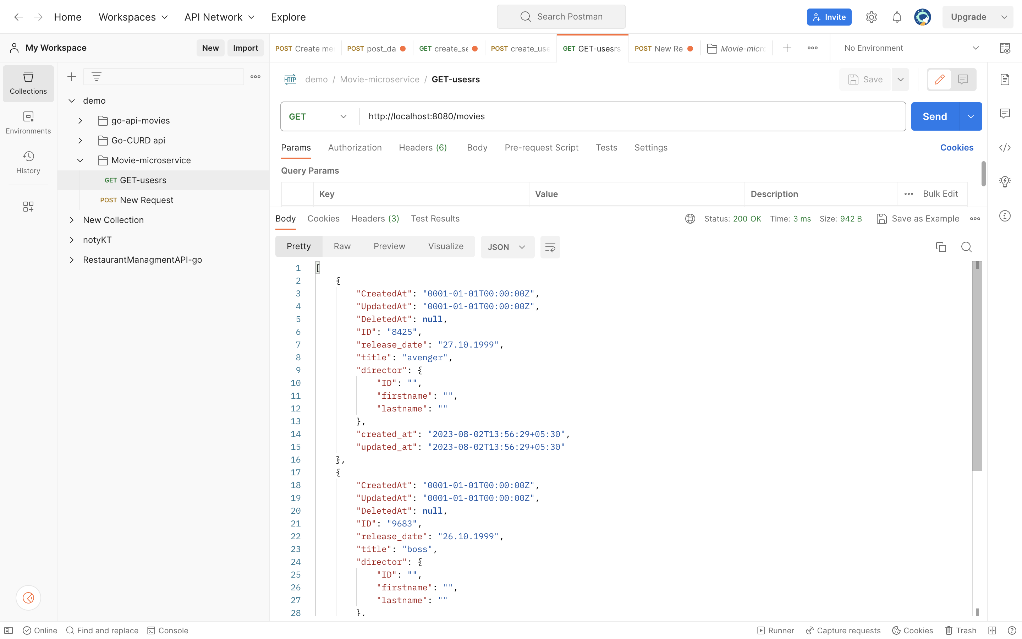Click the Cookies link under Send
Image resolution: width=1022 pixels, height=639 pixels.
click(x=956, y=147)
